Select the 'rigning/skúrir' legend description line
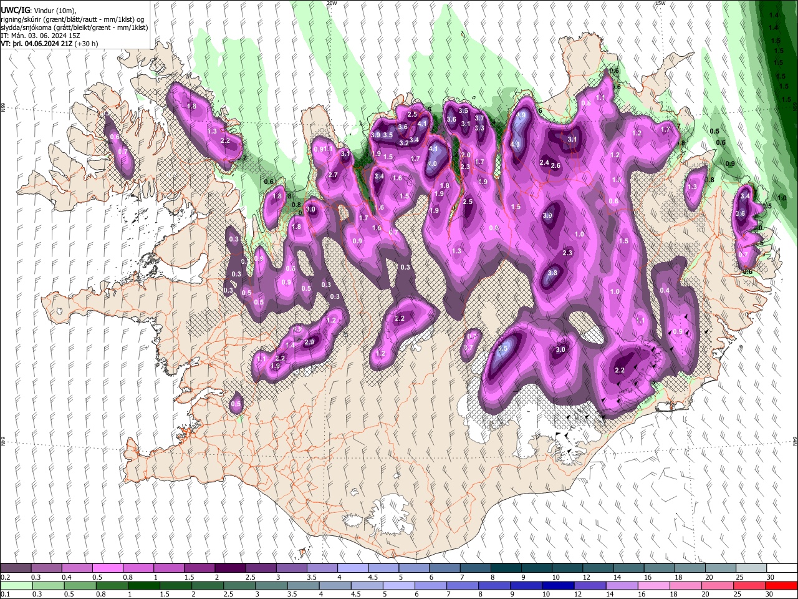This screenshot has width=798, height=599. point(72,19)
